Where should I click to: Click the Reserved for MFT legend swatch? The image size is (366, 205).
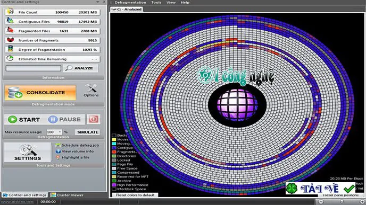(114, 176)
